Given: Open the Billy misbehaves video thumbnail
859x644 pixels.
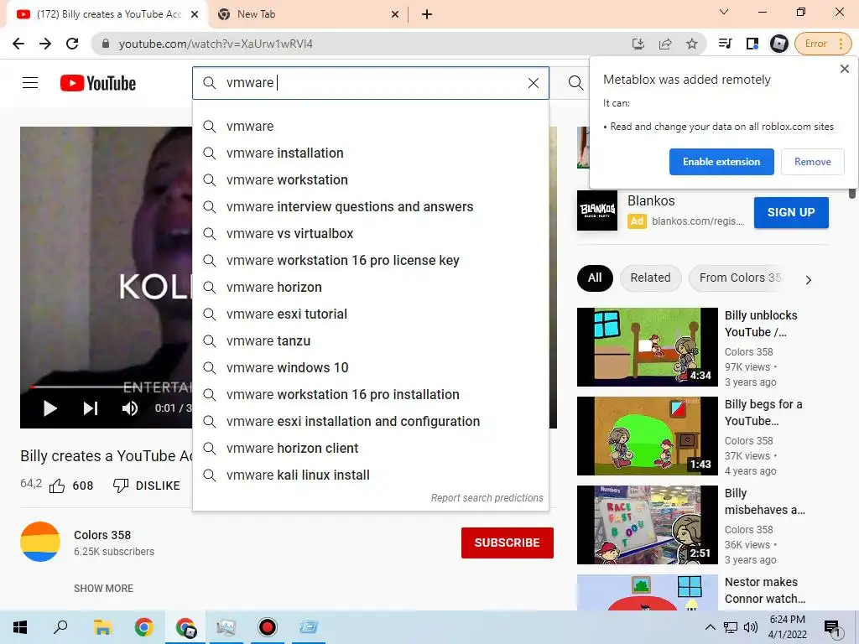Looking at the screenshot, I should [x=647, y=525].
